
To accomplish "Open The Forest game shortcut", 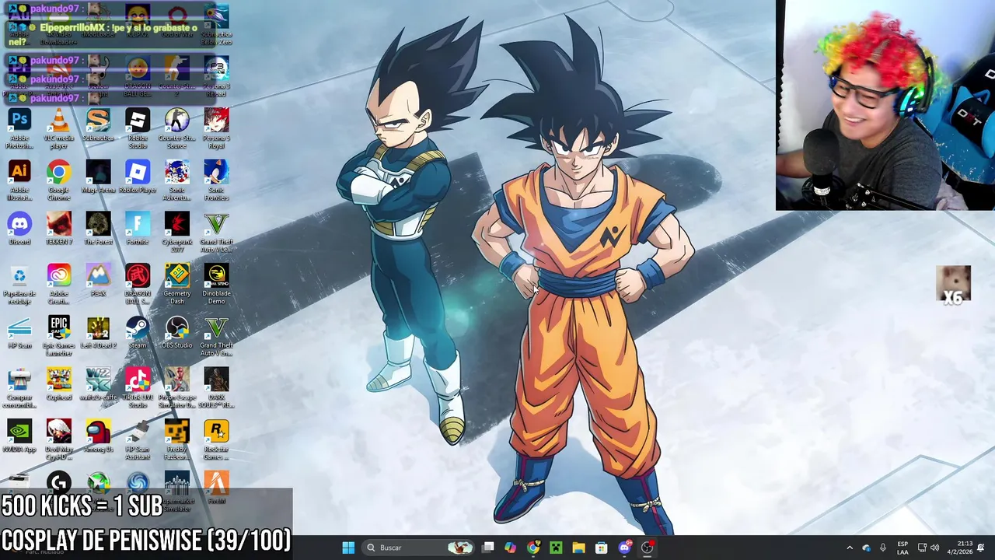I will click(x=98, y=229).
